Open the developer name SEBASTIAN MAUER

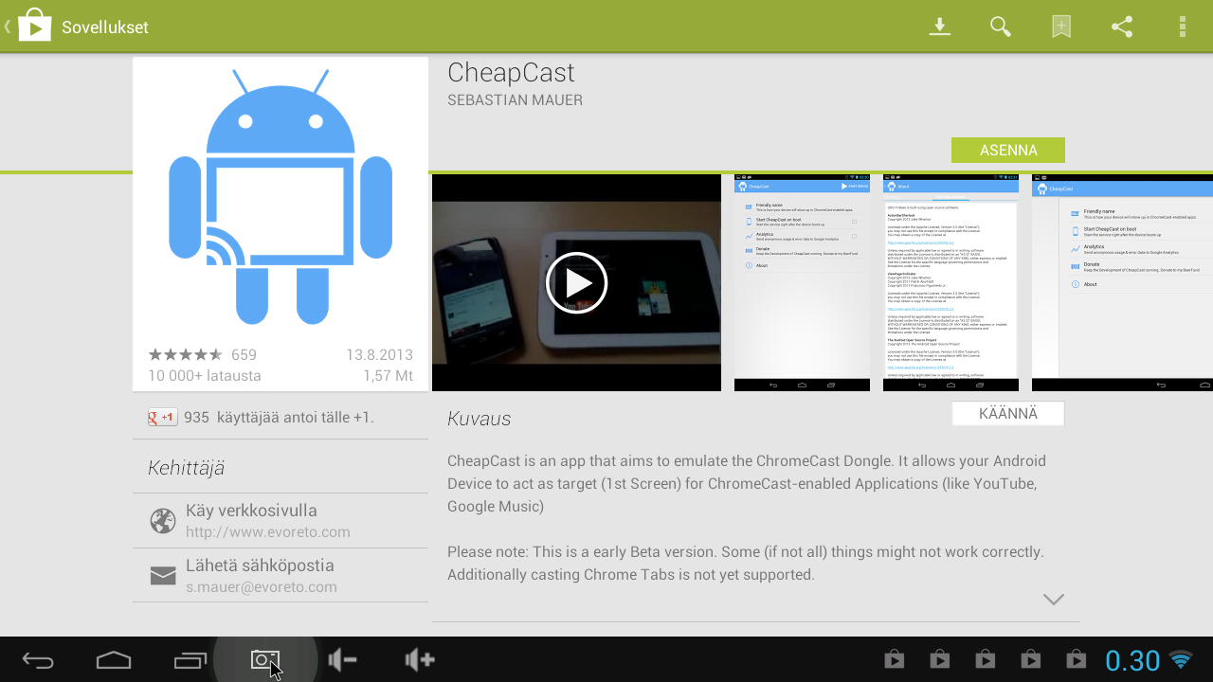[x=515, y=100]
